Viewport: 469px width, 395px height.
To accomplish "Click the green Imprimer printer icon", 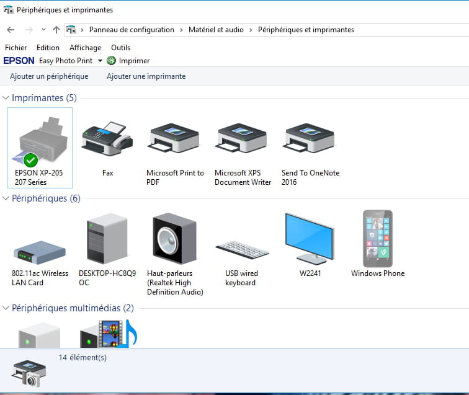I will (x=111, y=61).
